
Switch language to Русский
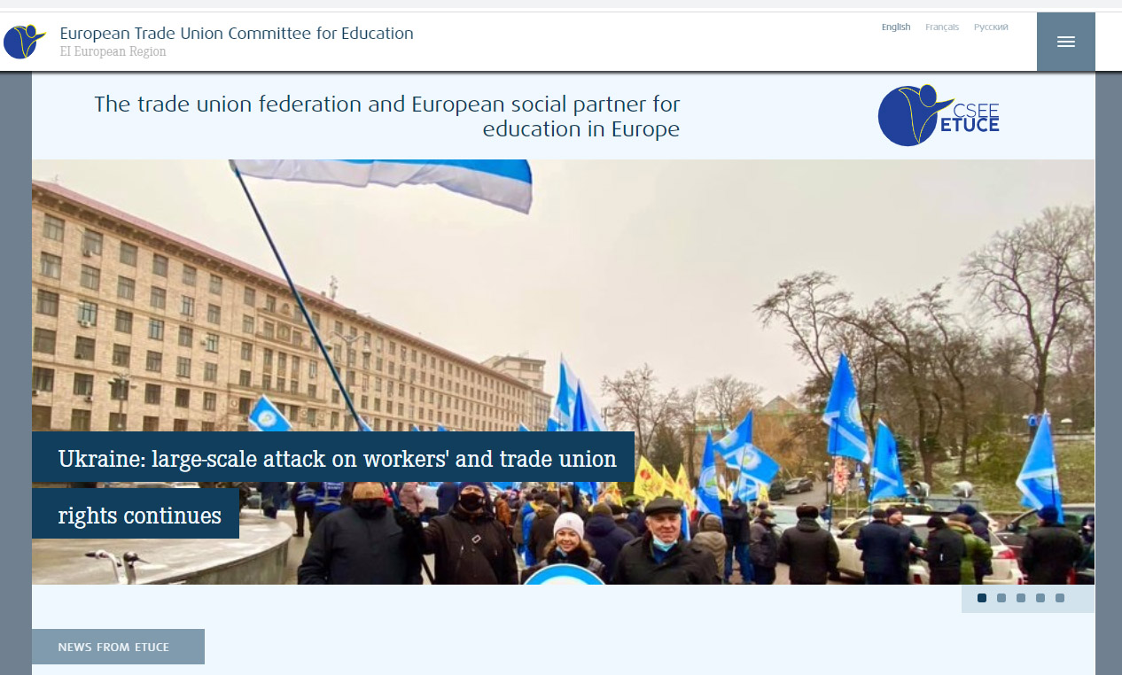[x=991, y=27]
